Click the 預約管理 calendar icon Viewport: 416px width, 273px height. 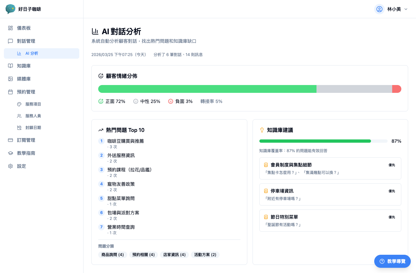coord(10,92)
